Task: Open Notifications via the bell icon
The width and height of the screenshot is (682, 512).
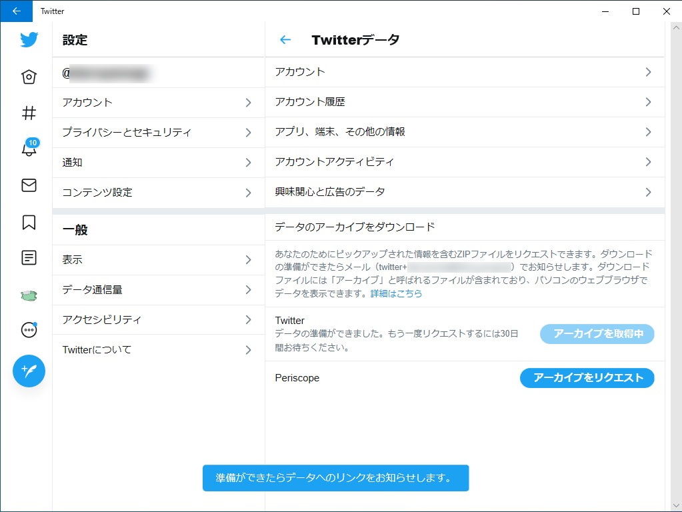Action: click(x=28, y=150)
